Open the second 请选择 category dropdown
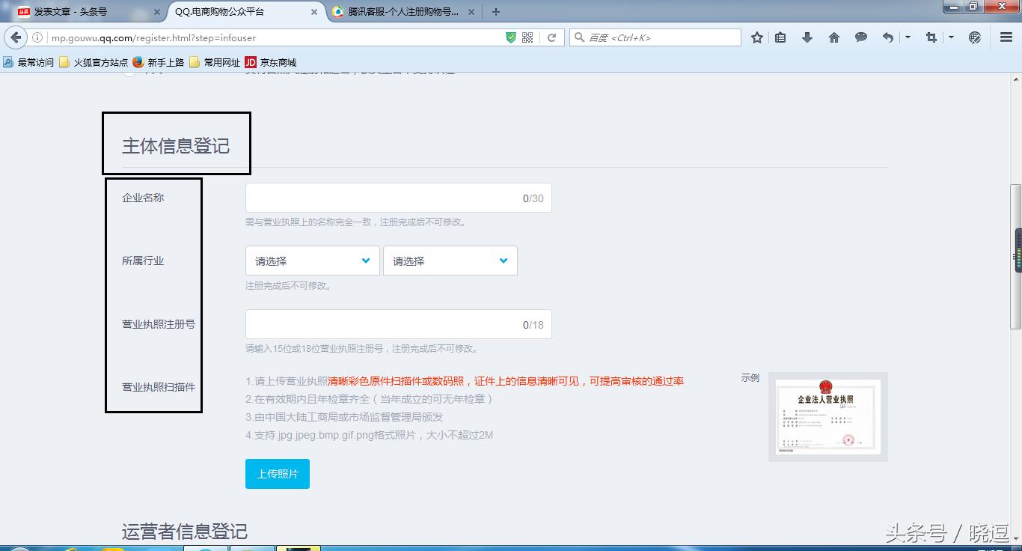Image resolution: width=1022 pixels, height=551 pixels. (x=450, y=261)
